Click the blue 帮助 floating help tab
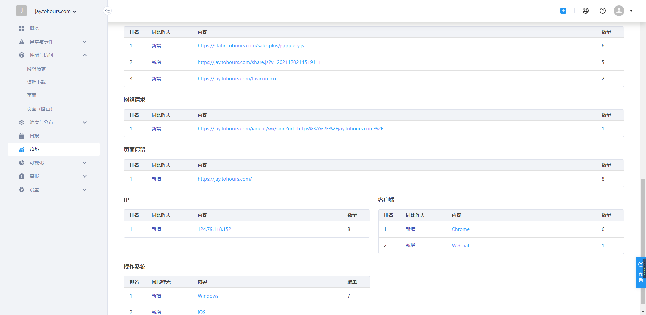This screenshot has height=315, width=646. [x=640, y=272]
